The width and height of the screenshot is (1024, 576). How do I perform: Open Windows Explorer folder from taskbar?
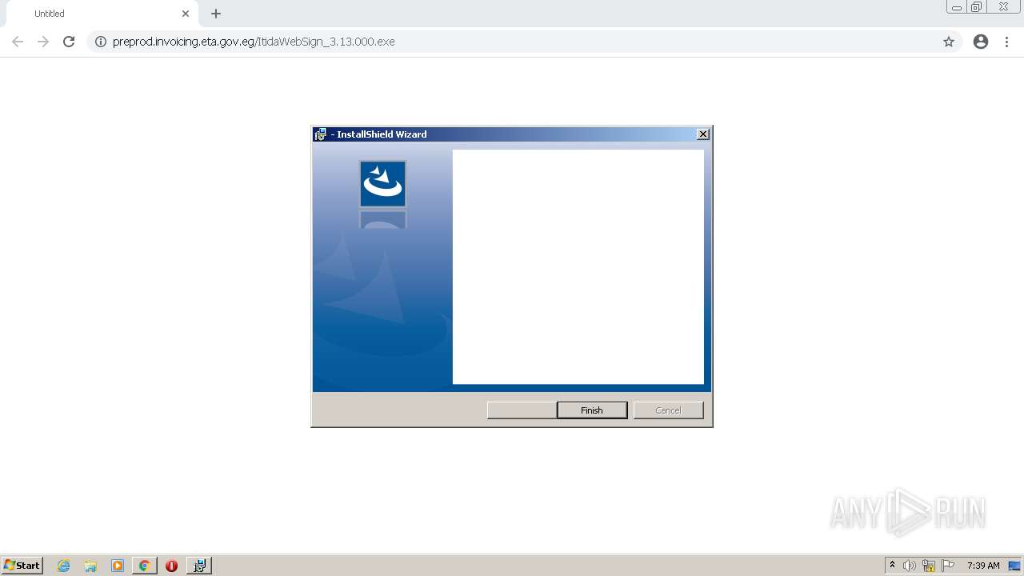(x=90, y=566)
